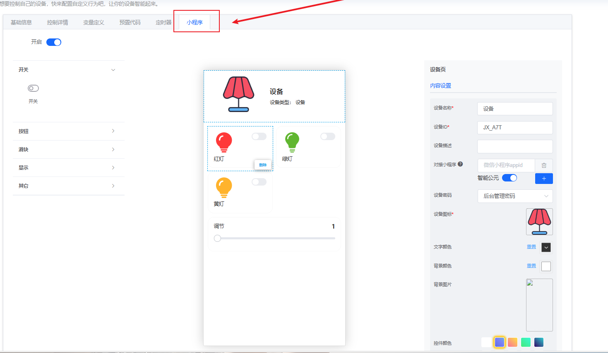Click the red light bulb icon
This screenshot has width=608, height=353.
(x=224, y=142)
